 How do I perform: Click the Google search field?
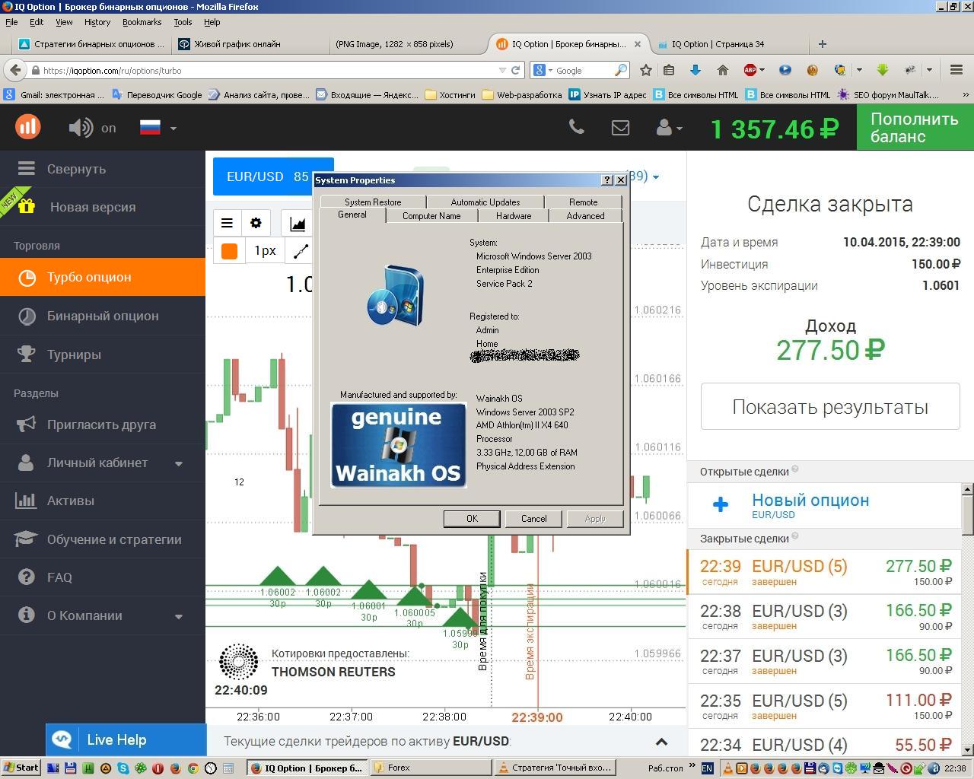click(582, 71)
